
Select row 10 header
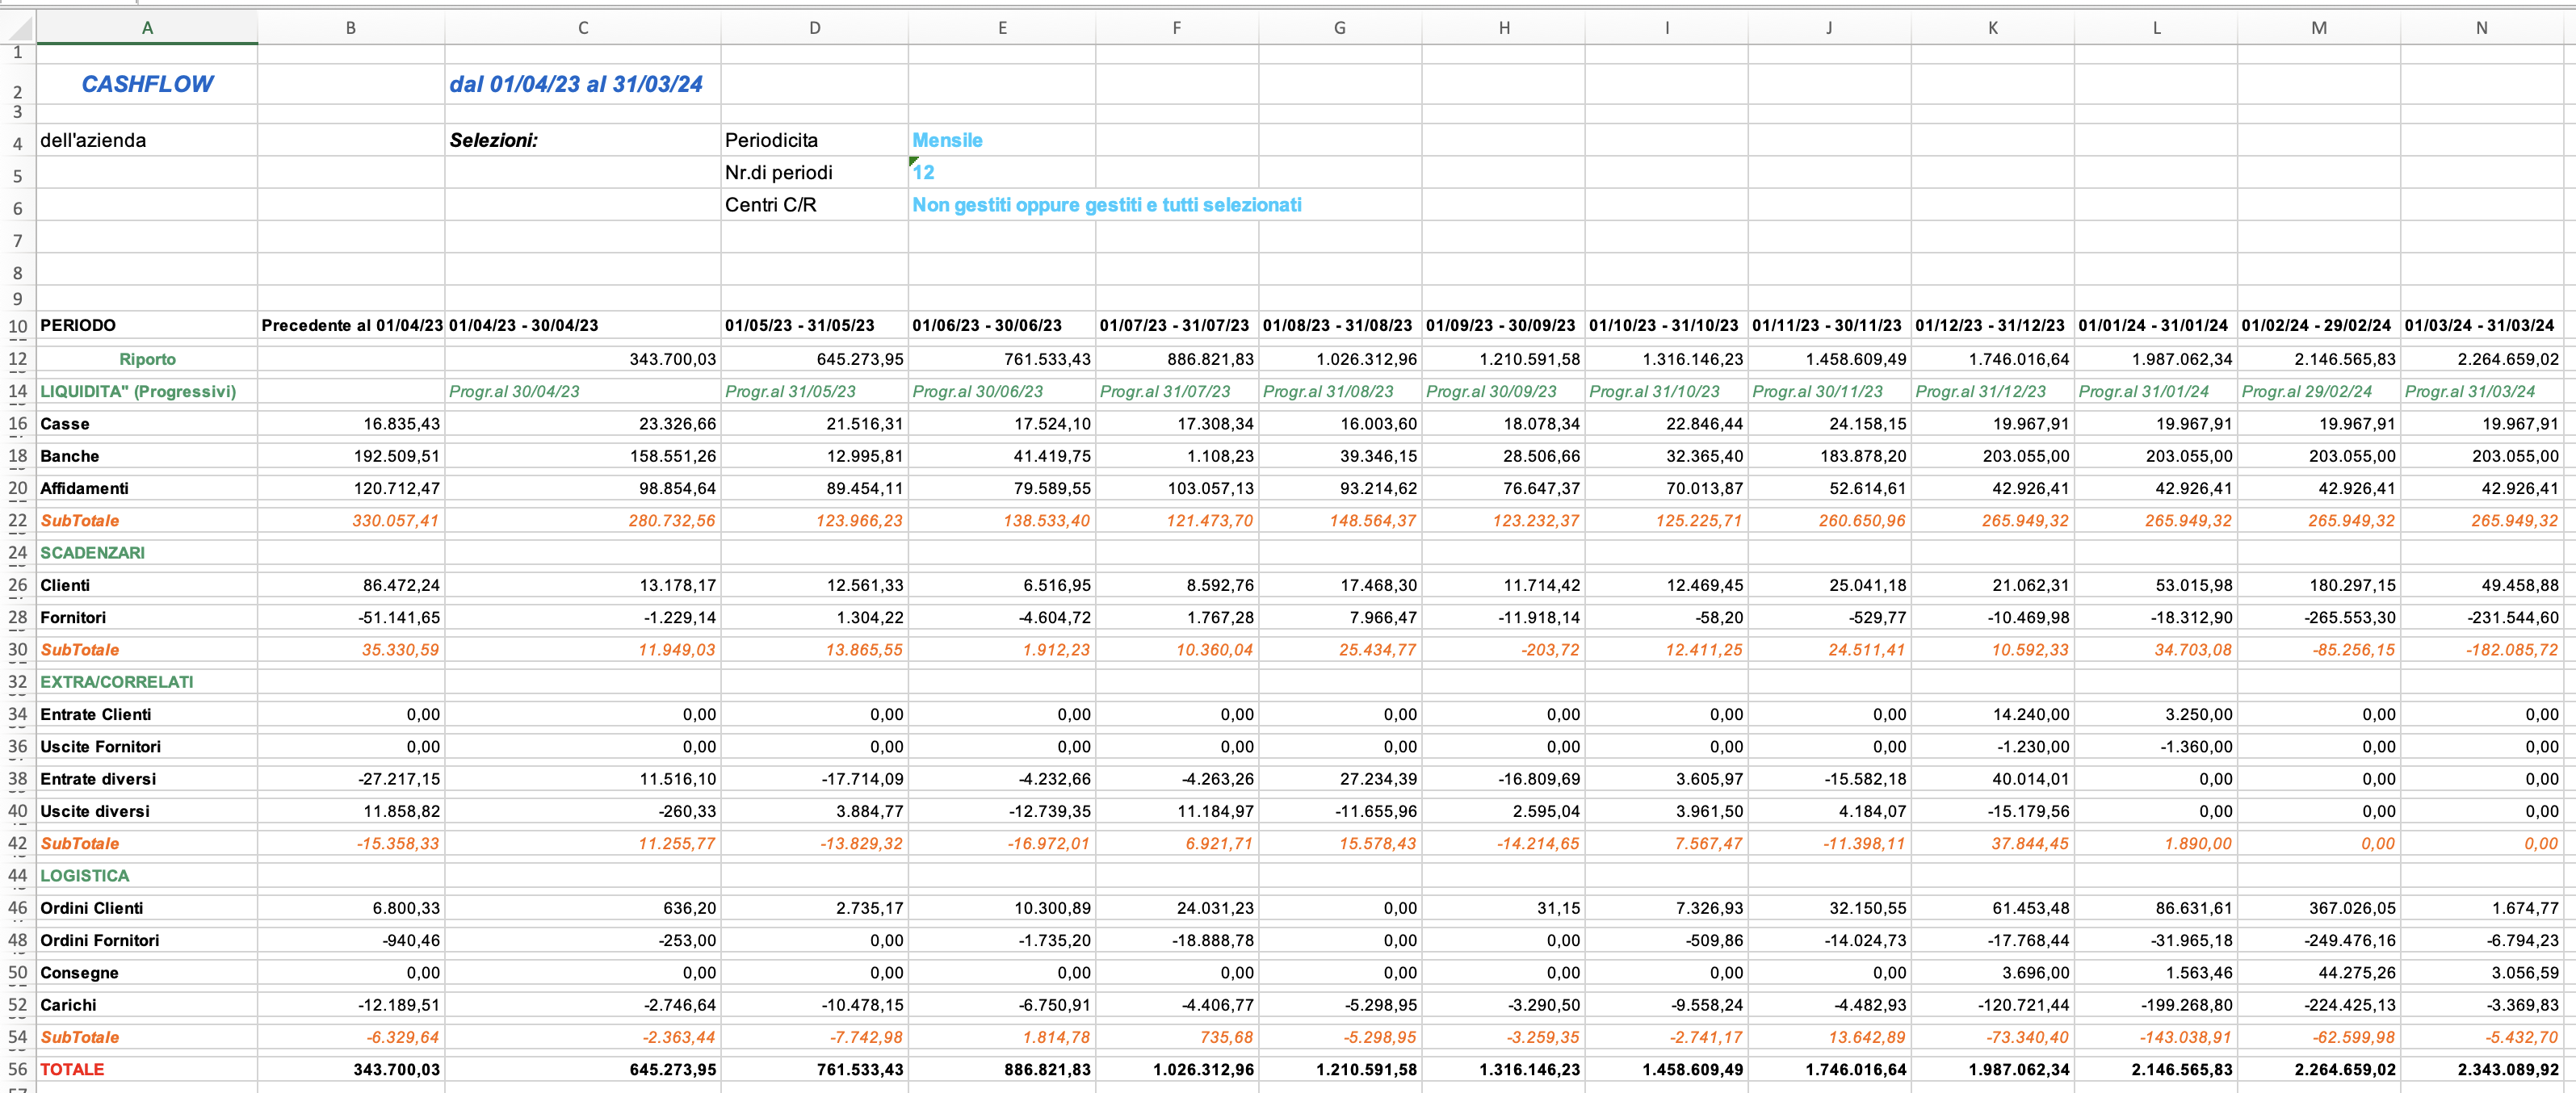pos(18,326)
